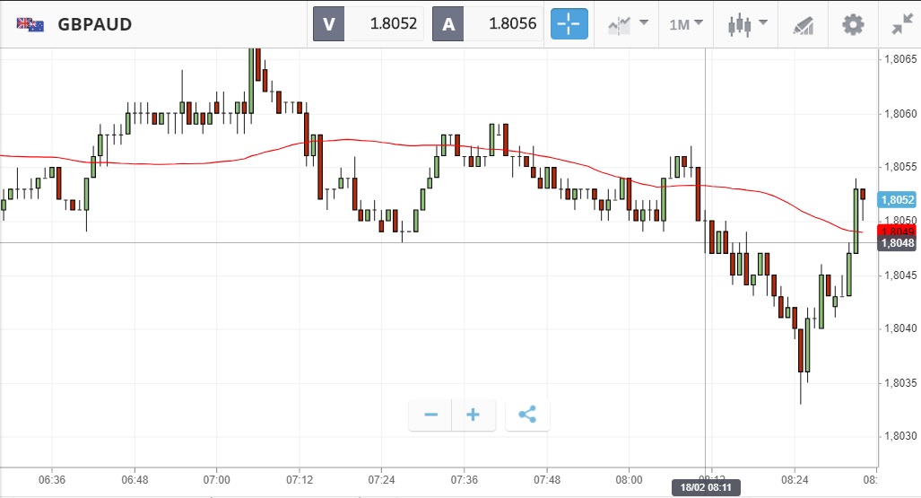The width and height of the screenshot is (921, 498).
Task: Click the A buy price 1.8056 button
Action: 488,24
